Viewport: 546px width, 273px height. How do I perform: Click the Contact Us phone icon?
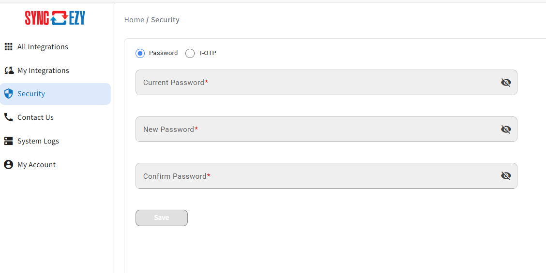pyautogui.click(x=8, y=117)
